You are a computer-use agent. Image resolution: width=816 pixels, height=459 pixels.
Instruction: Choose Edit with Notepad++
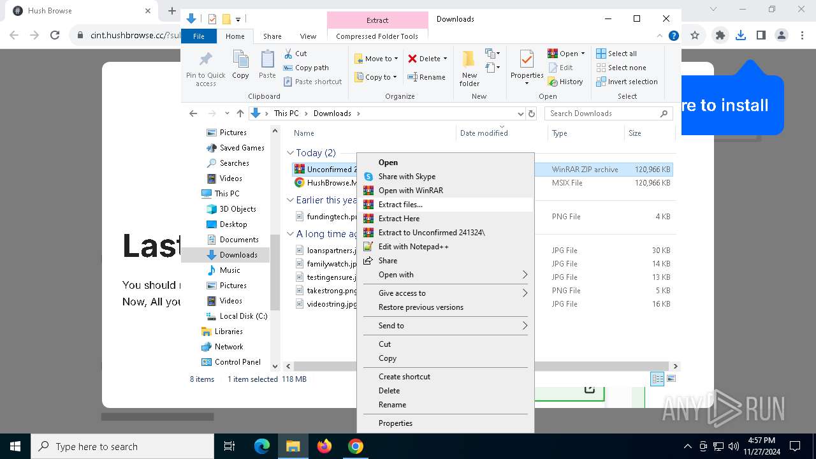(x=445, y=247)
